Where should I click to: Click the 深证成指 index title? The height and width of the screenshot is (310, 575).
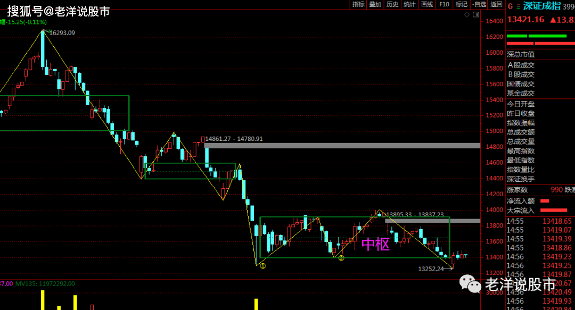point(541,6)
